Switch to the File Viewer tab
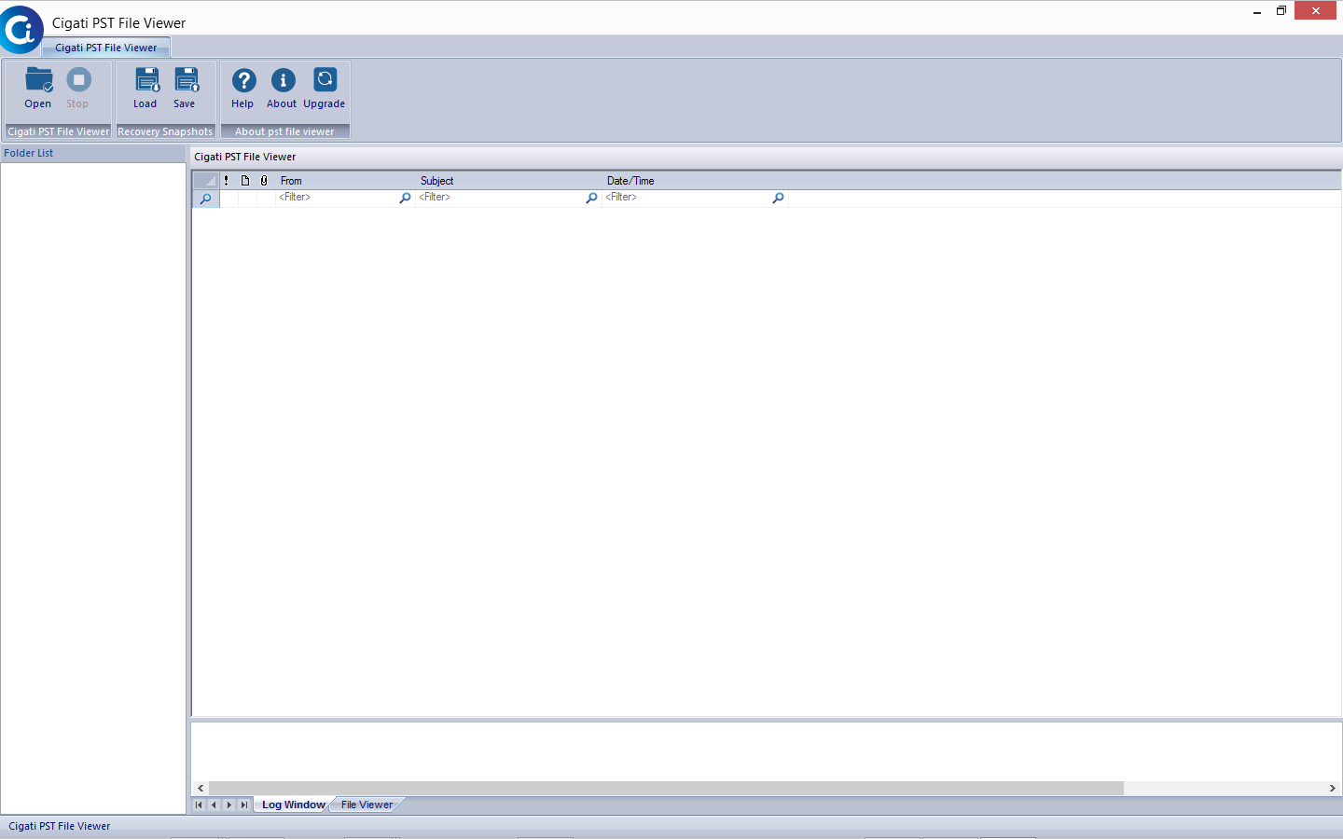Screen dimensions: 1343x839 [367, 805]
